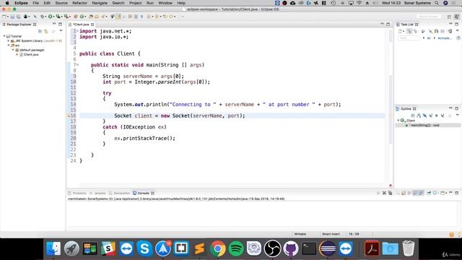Click Pin Console icon
This screenshot has width=462, height=260.
(429, 193)
